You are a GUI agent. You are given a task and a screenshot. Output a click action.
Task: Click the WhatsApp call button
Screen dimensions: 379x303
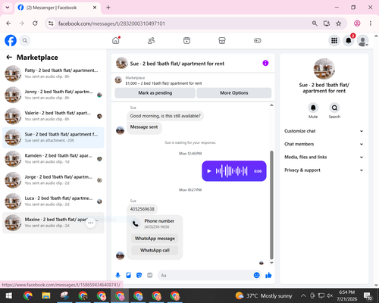[x=155, y=250]
